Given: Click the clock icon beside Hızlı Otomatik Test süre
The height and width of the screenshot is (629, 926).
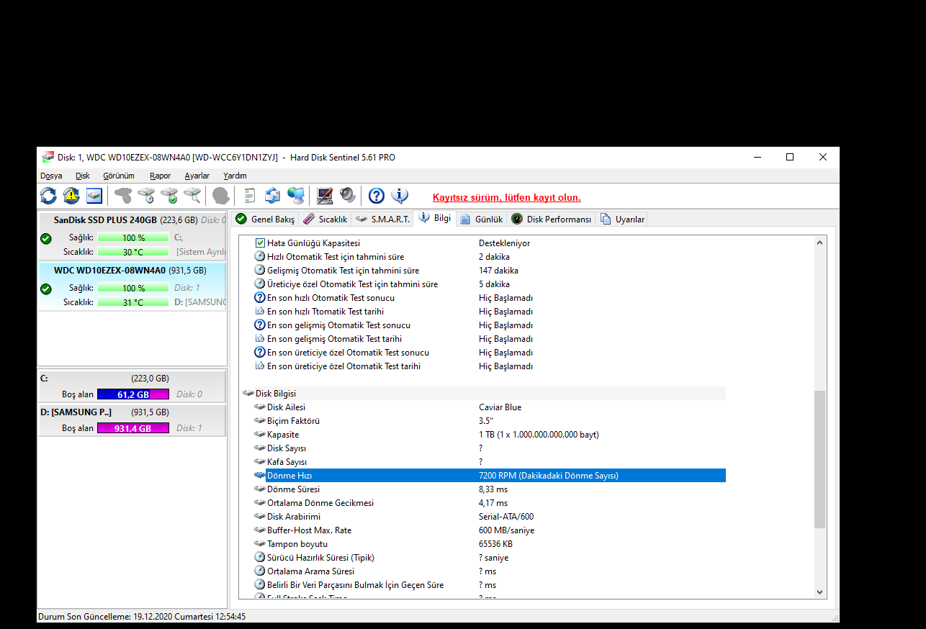Looking at the screenshot, I should (260, 257).
